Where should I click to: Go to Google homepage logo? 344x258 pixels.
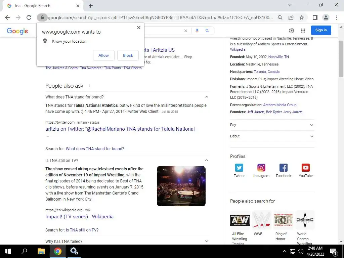(17, 31)
